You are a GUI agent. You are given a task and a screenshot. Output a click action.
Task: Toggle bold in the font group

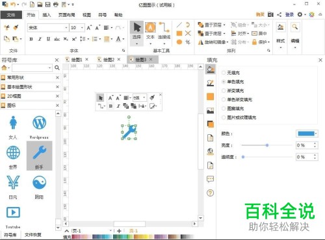(x=31, y=39)
